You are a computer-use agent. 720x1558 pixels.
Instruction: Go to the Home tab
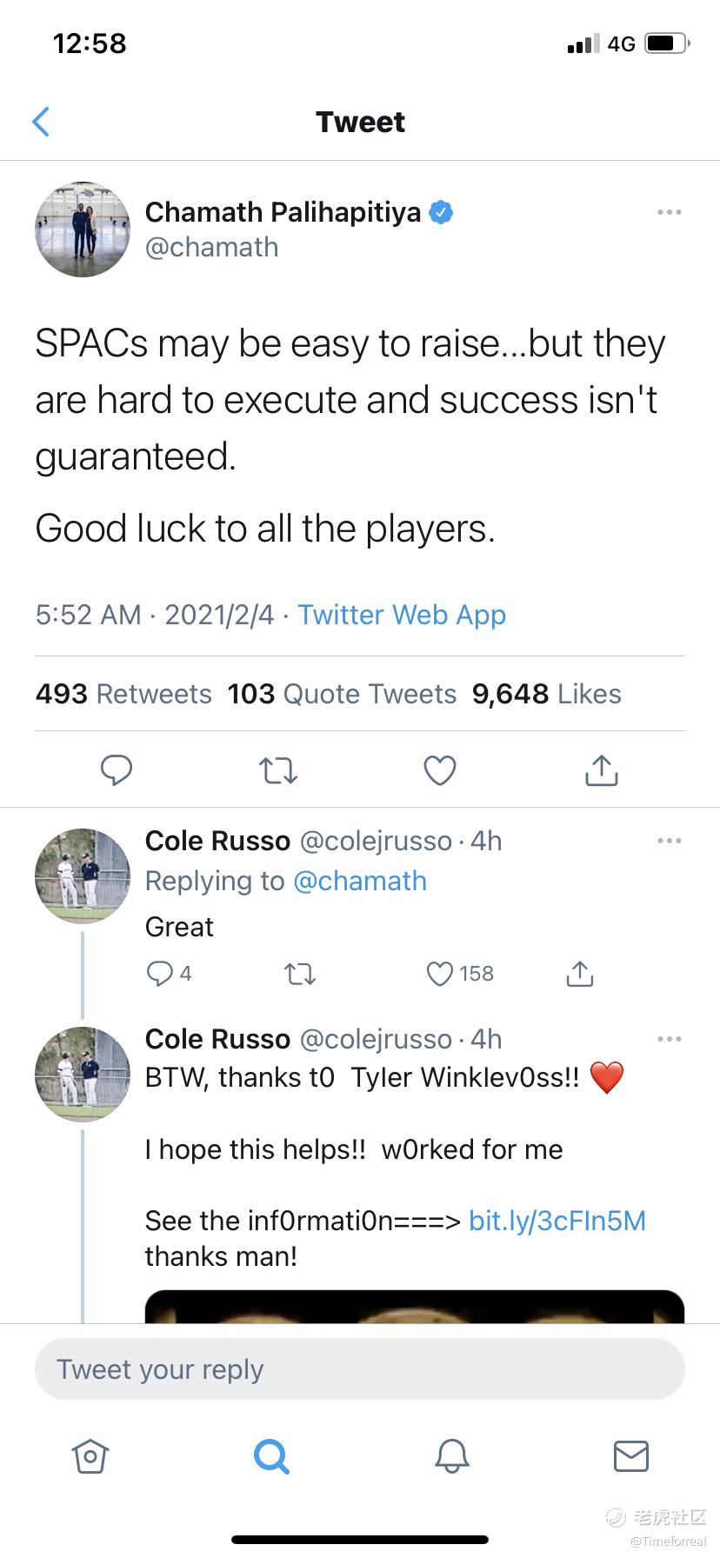point(90,1455)
